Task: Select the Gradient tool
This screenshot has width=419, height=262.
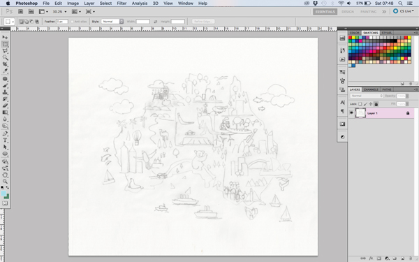Action: pos(5,112)
